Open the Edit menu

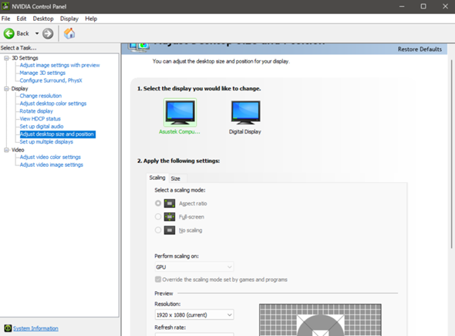[x=21, y=19]
